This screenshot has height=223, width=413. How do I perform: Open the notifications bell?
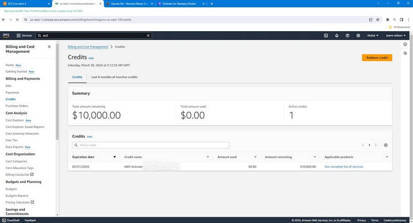click(x=337, y=36)
